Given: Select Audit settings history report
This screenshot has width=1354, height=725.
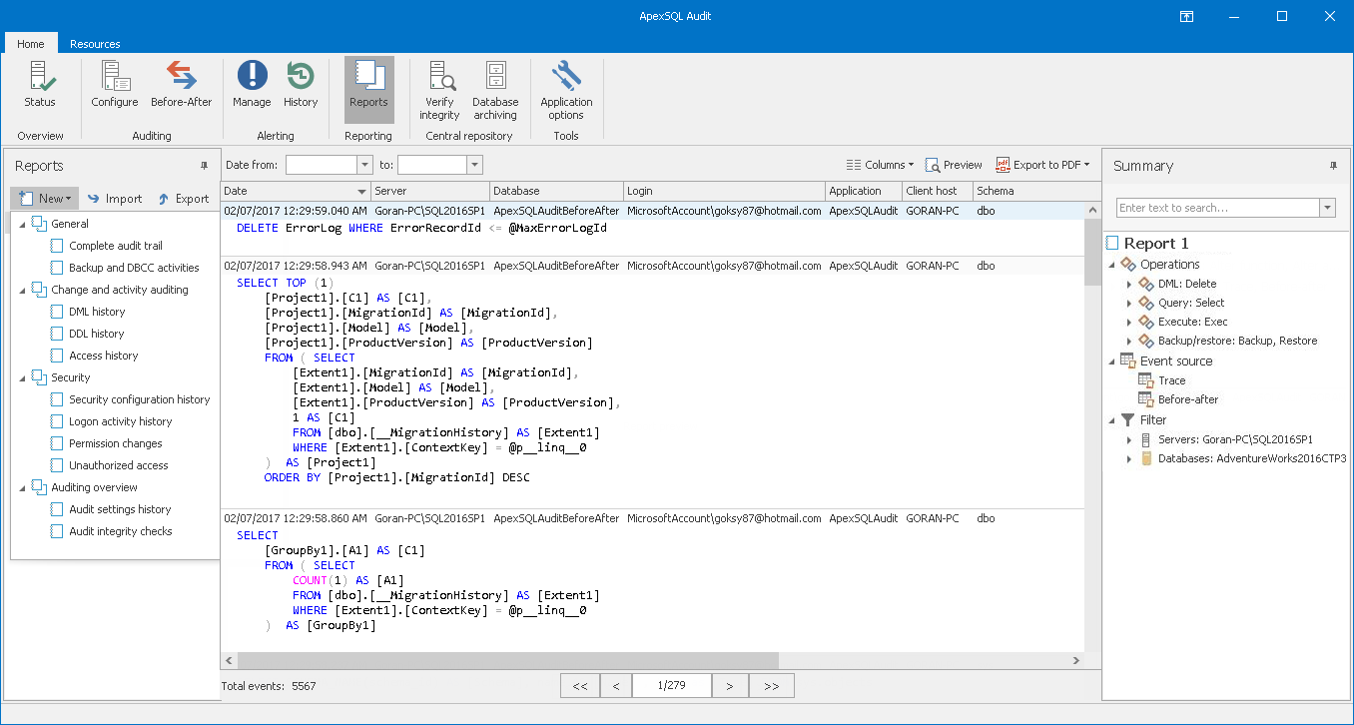Looking at the screenshot, I should point(120,509).
